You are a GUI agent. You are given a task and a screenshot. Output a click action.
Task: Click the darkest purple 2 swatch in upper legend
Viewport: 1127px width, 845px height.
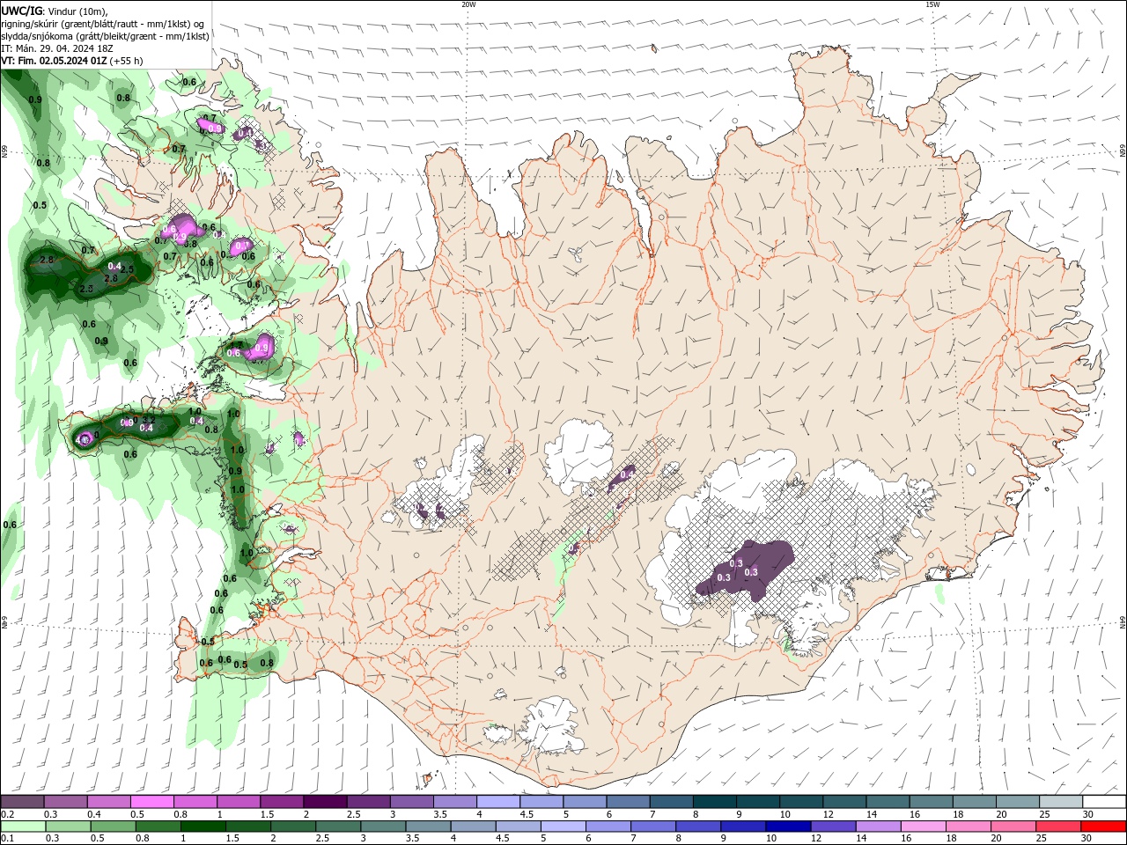(x=324, y=802)
